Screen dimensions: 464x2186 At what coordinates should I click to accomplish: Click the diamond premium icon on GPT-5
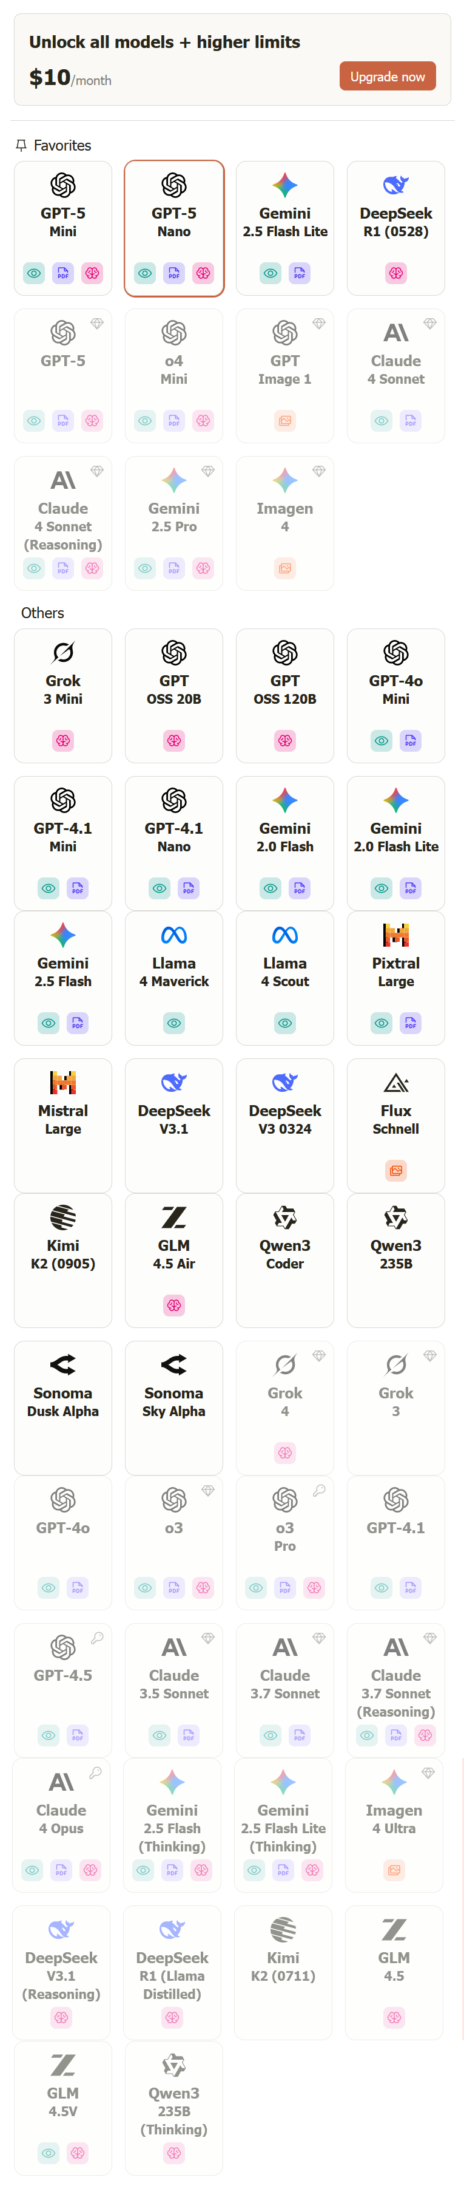point(96,323)
